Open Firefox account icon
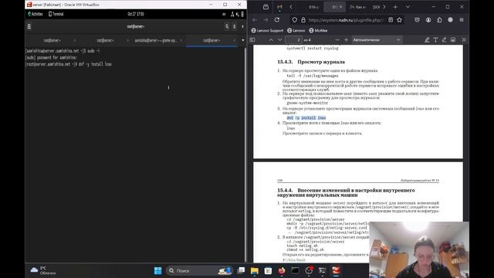494x278 pixels. (x=428, y=20)
